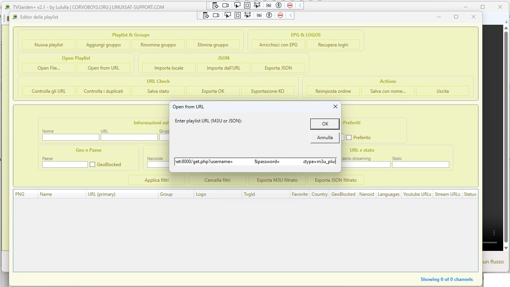The width and height of the screenshot is (510, 287).
Task: Click Uscita button
Action: point(443,91)
